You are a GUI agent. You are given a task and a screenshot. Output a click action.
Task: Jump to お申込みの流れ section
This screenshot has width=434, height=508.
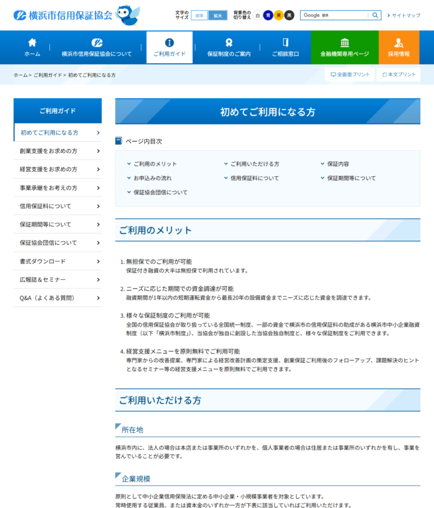(149, 178)
